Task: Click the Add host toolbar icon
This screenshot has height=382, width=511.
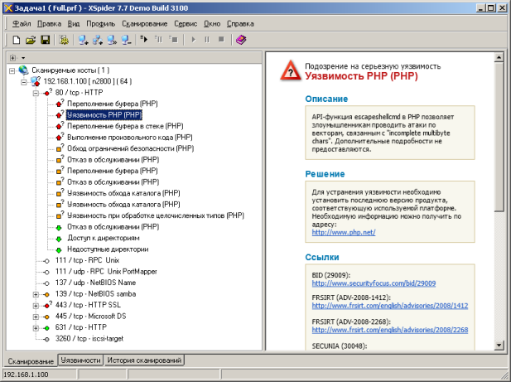Action: point(83,40)
